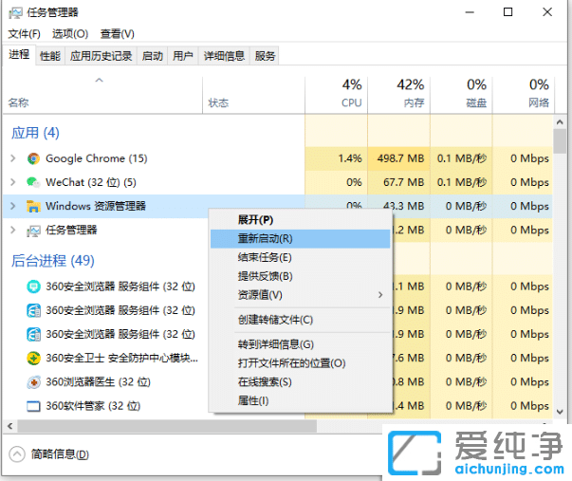Screen dimensions: 572x481
Task: Choose 属性(I) in context menu
Action: [300, 400]
